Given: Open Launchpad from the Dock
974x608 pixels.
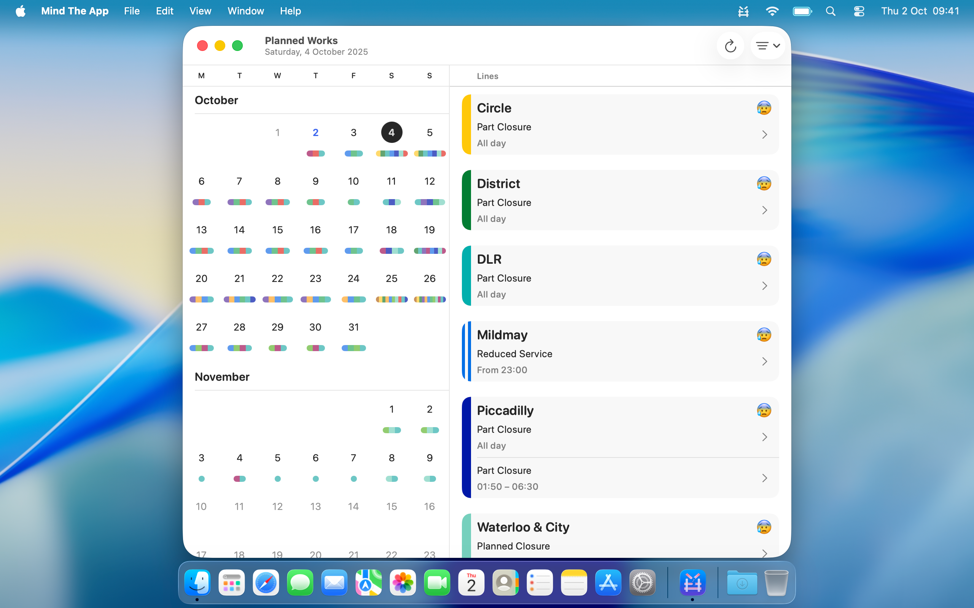Looking at the screenshot, I should point(231,582).
